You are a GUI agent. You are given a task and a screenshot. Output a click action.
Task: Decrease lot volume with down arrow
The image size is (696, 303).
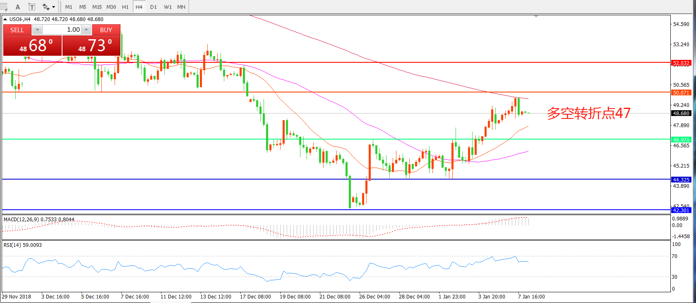coord(37,30)
